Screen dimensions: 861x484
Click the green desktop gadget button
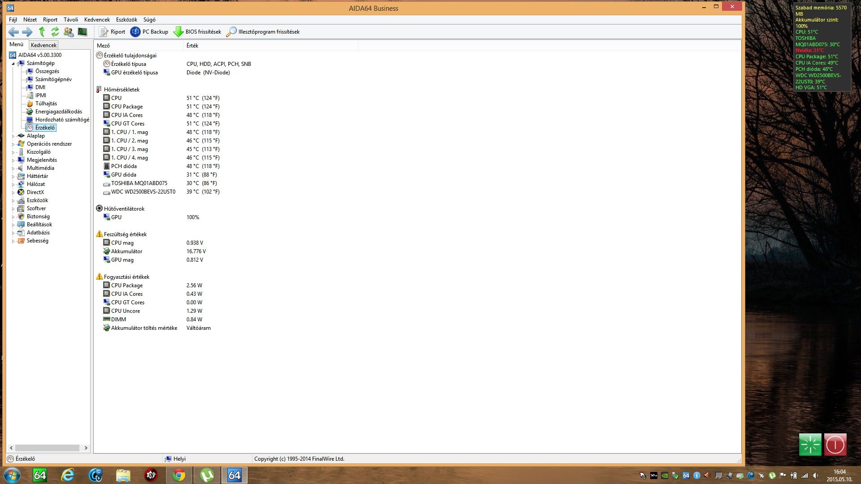[x=810, y=445]
